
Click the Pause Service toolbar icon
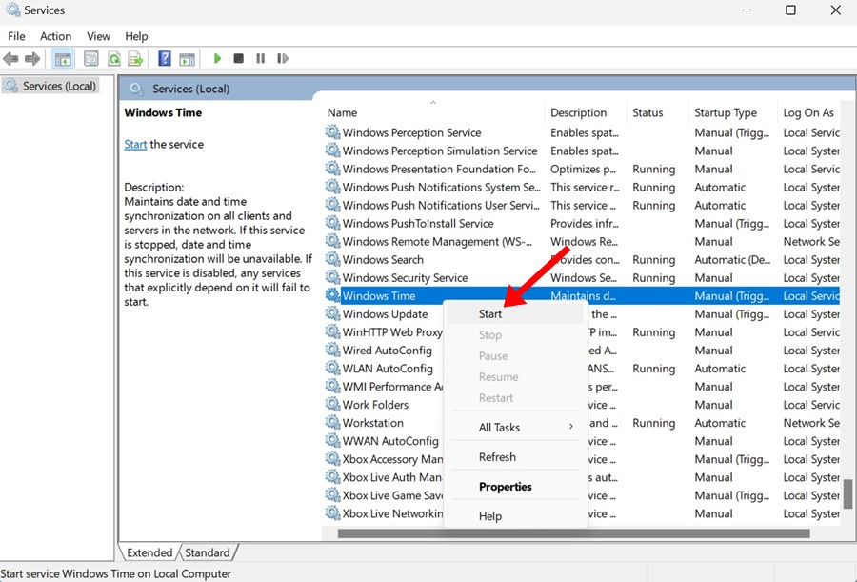click(260, 58)
